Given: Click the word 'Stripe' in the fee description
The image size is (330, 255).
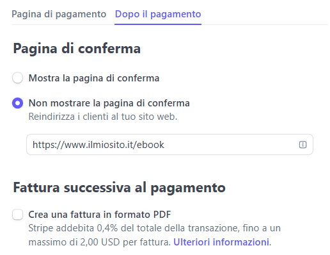Looking at the screenshot, I should click(x=41, y=228).
